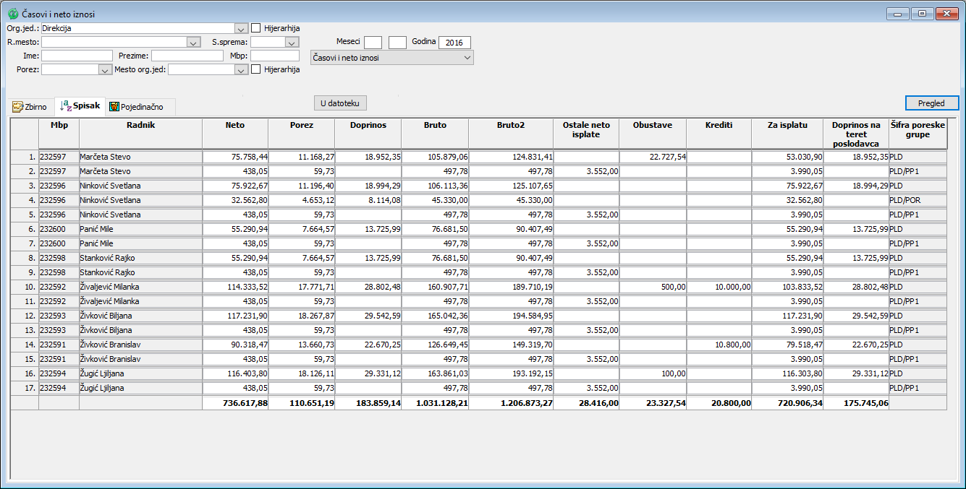Enable Hijerarhija checkbox next to Org.jed.
The height and width of the screenshot is (489, 966).
click(256, 28)
